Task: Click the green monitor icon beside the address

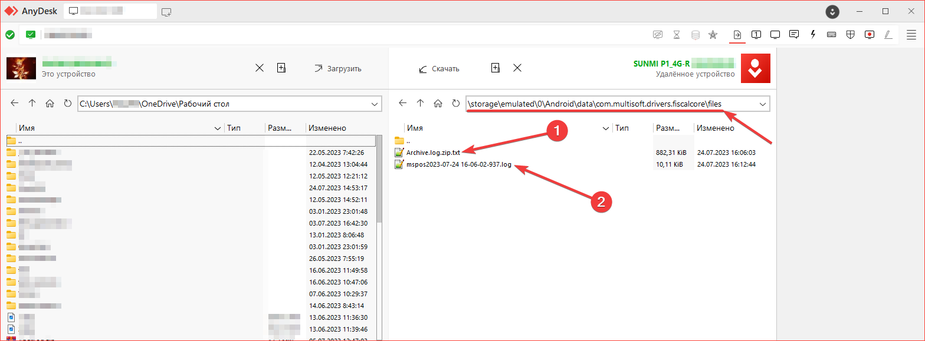Action: pos(31,35)
